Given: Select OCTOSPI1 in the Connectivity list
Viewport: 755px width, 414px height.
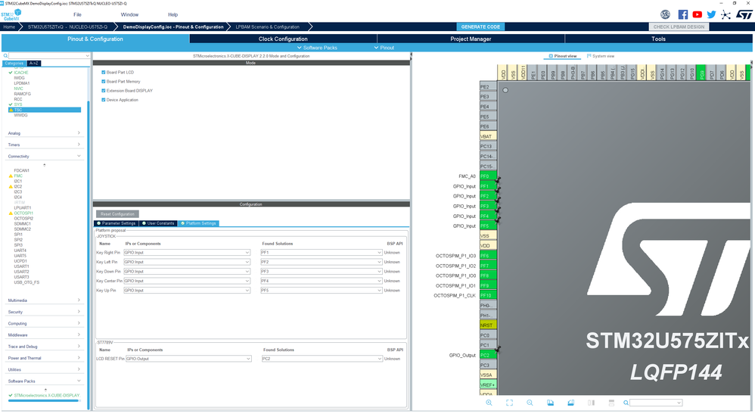Looking at the screenshot, I should tap(23, 213).
